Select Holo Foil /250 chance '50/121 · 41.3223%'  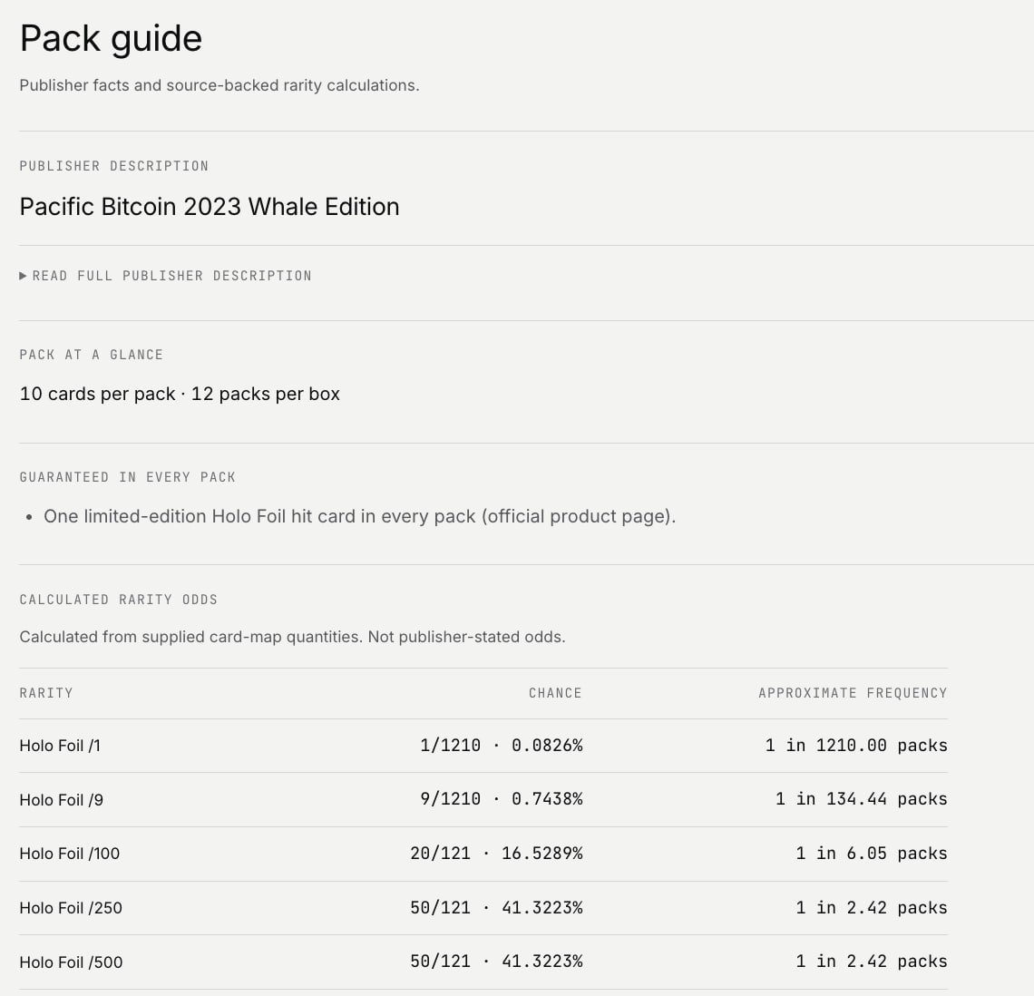click(496, 908)
